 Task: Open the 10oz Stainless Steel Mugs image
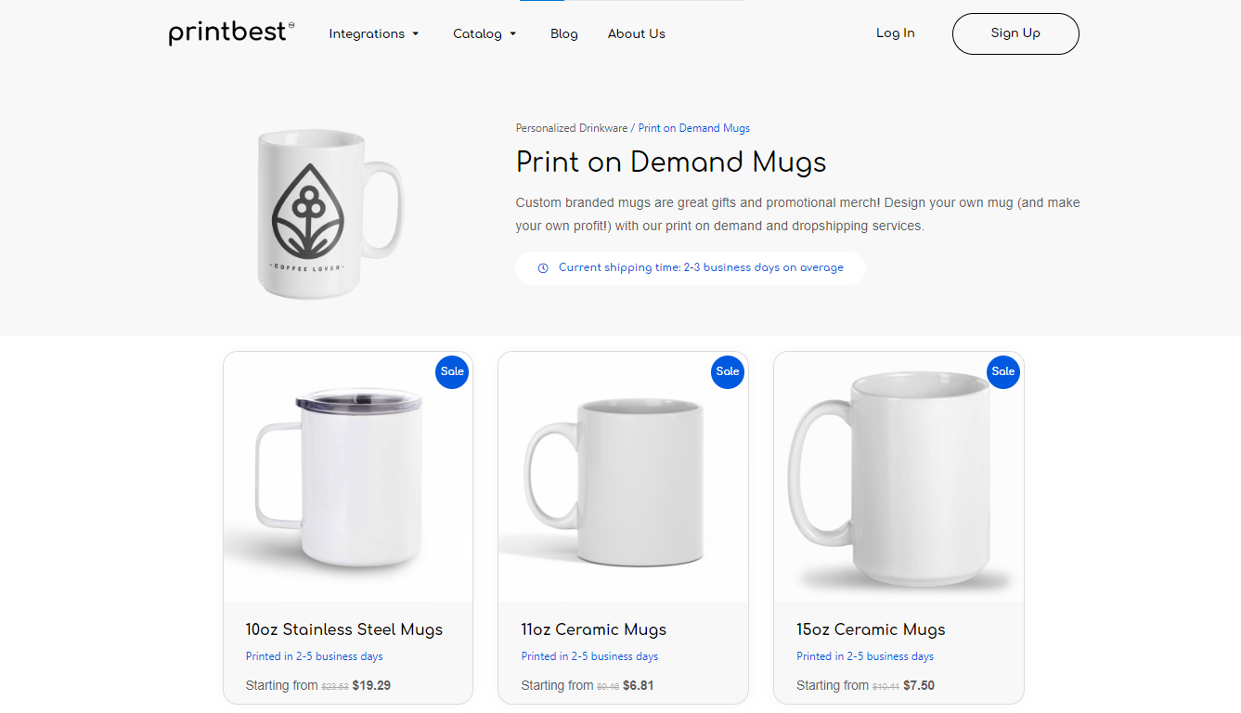tap(348, 476)
